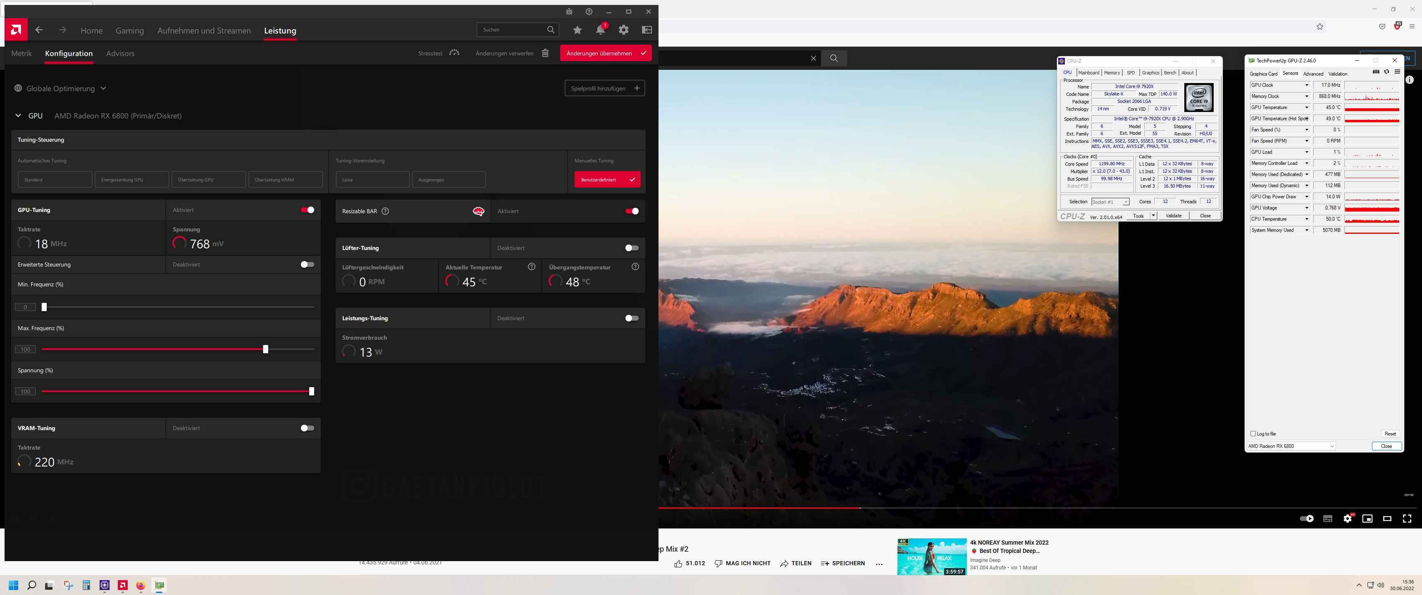Screen dimensions: 1422x595
Task: Refresh GPU-Z sensor readings via the refresh icon
Action: (1386, 72)
